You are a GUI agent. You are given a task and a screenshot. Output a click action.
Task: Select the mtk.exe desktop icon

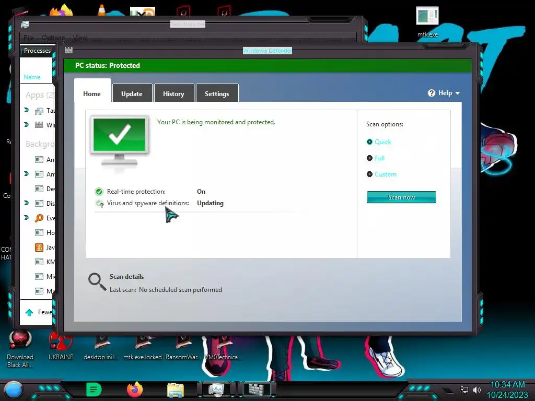pos(427,21)
